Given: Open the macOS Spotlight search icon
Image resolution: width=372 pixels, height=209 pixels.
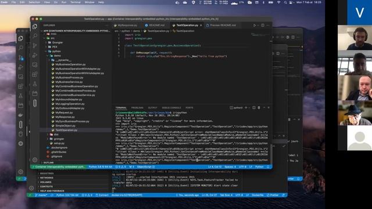Looking at the screenshot, I should point(285,2).
